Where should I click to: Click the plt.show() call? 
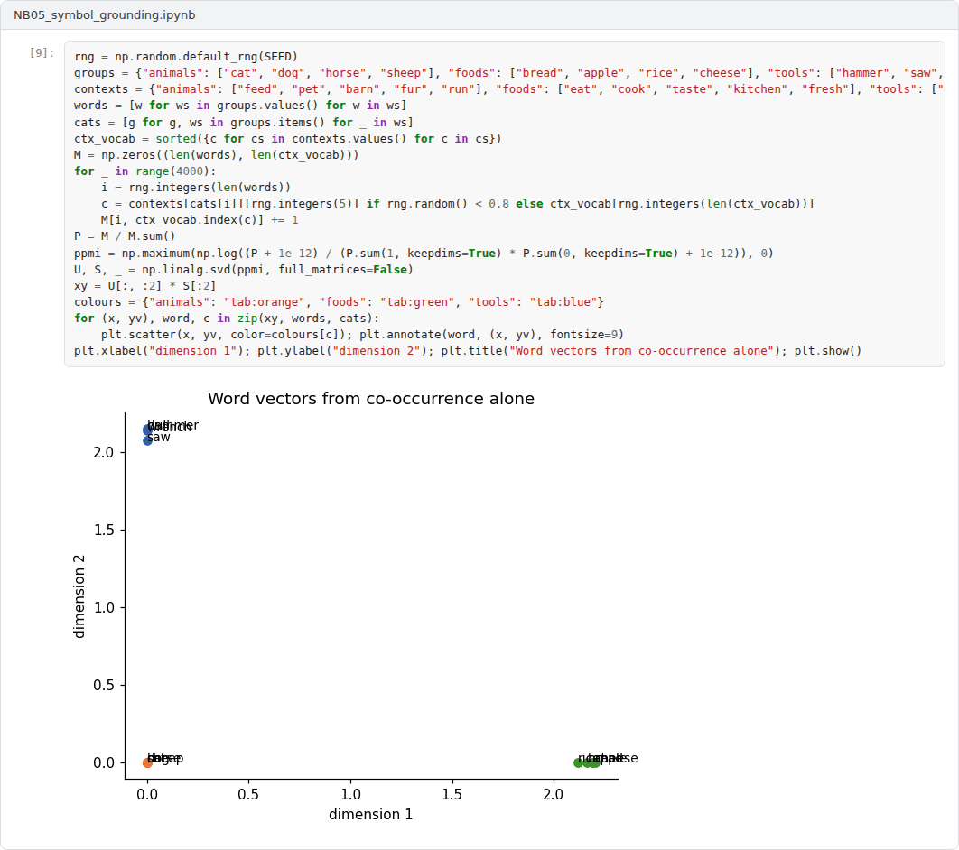click(828, 351)
